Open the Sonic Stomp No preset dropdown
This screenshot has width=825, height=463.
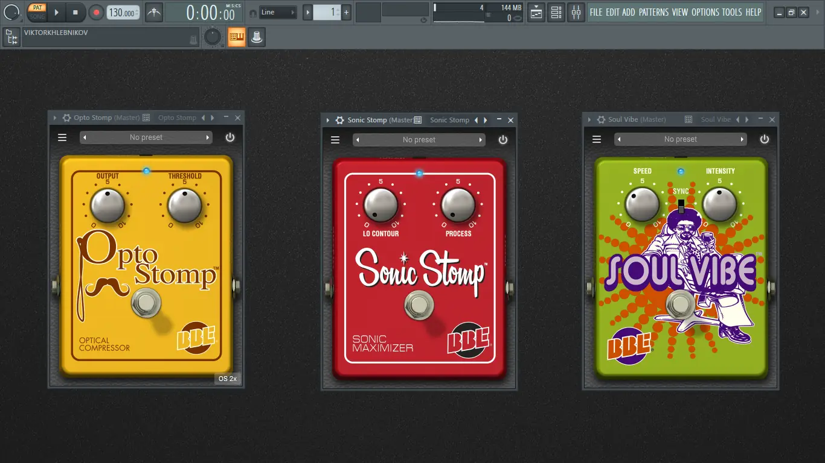pos(419,140)
